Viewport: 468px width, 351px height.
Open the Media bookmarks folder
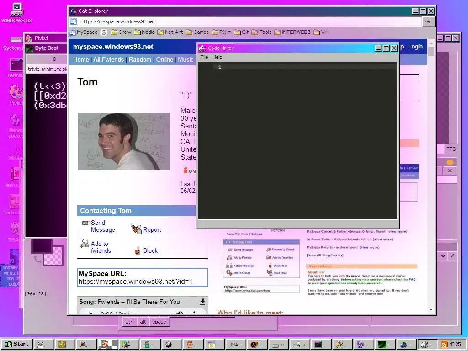(x=144, y=32)
